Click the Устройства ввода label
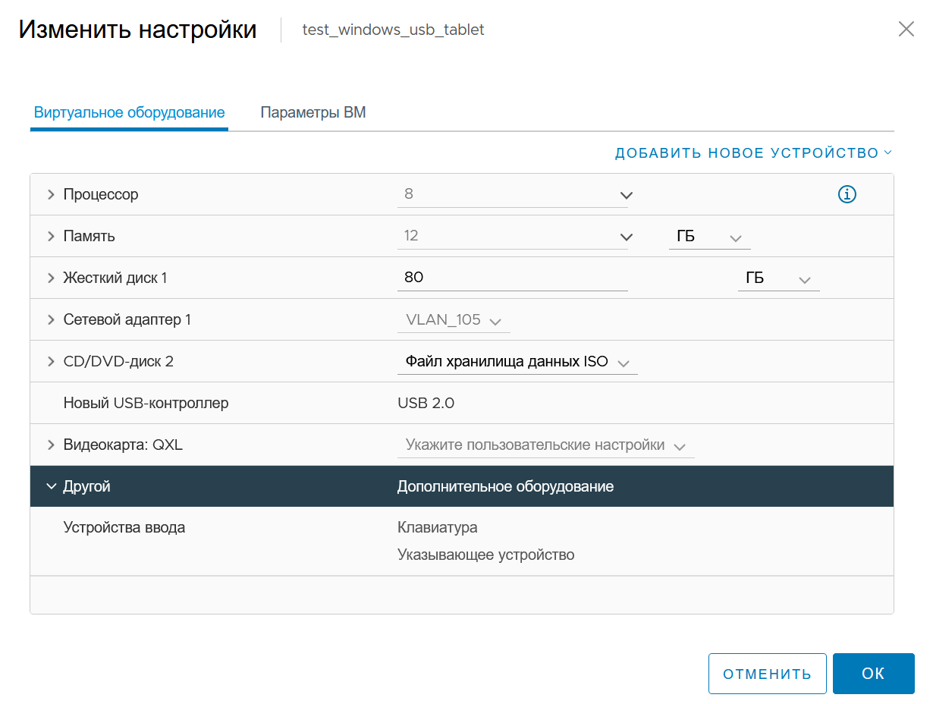 tap(124, 527)
